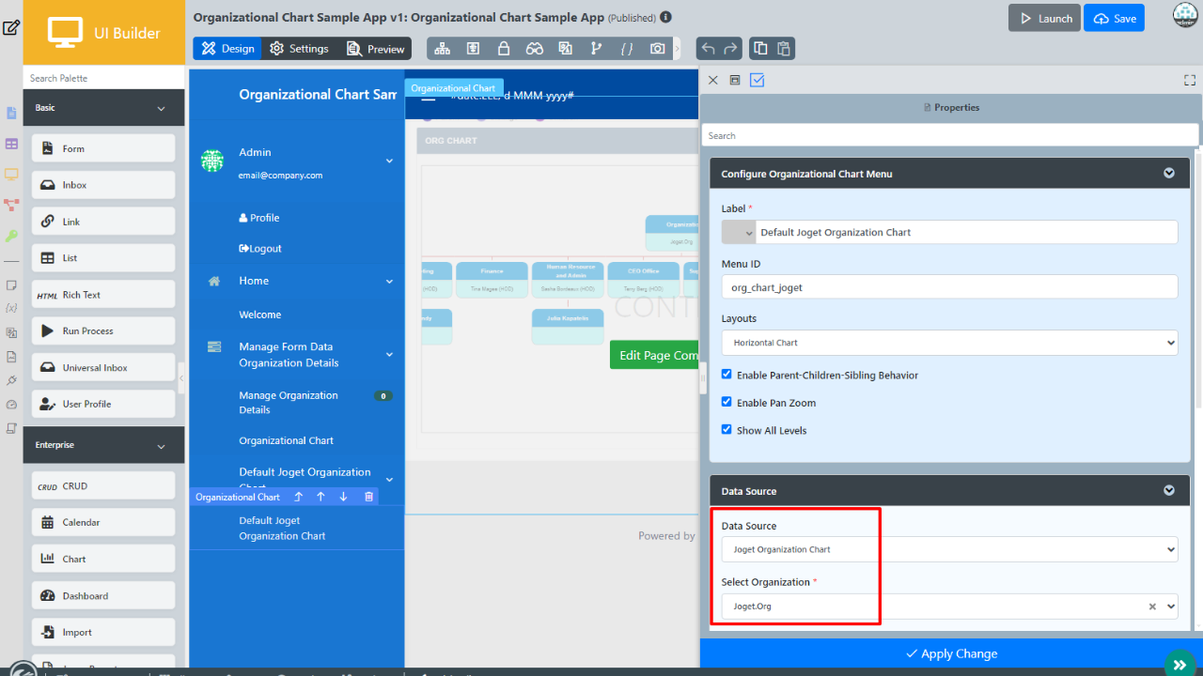Open the Layouts dropdown showing Horizontal Chart
The width and height of the screenshot is (1203, 676).
949,343
